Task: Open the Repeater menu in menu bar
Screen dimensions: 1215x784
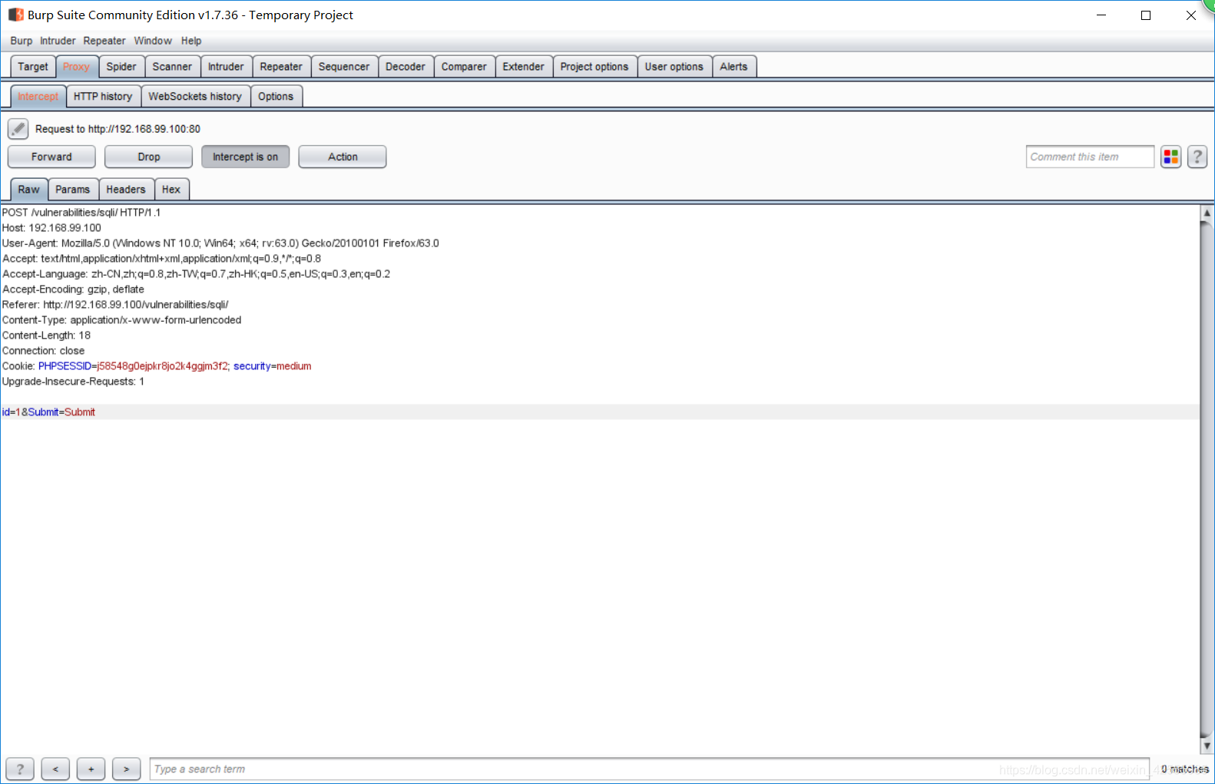Action: click(x=104, y=41)
